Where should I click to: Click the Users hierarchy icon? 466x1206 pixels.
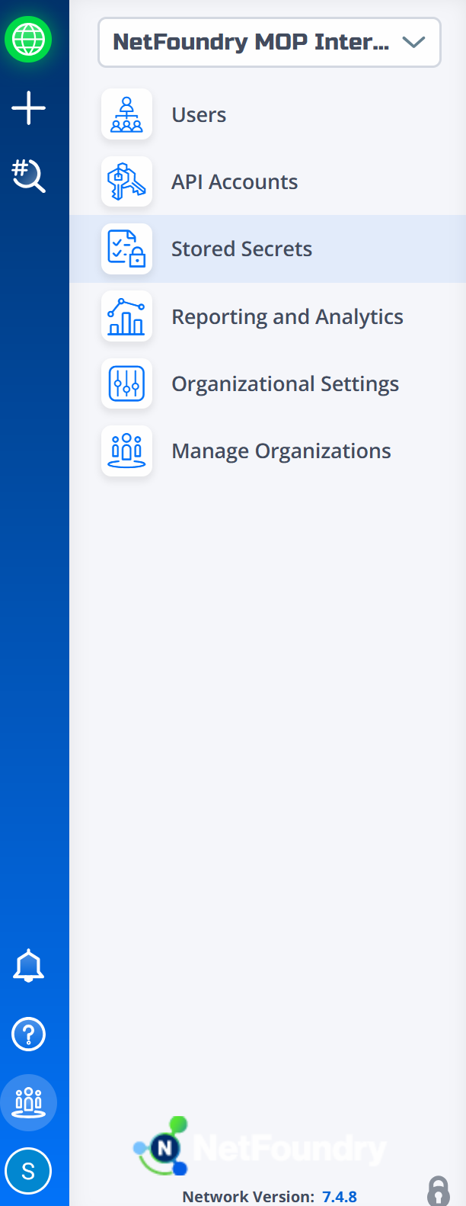[x=126, y=114]
